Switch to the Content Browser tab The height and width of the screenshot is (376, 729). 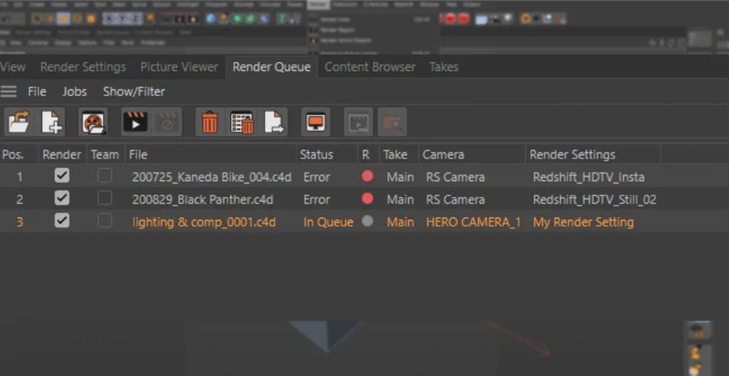(370, 67)
